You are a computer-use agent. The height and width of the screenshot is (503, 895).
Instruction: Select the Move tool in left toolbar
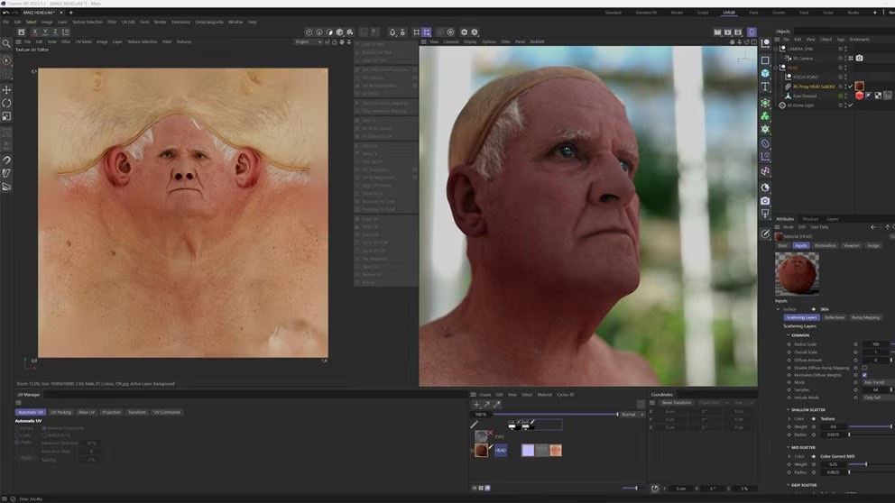click(6, 90)
